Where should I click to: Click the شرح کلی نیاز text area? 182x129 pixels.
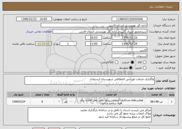pyautogui.click(x=89, y=81)
